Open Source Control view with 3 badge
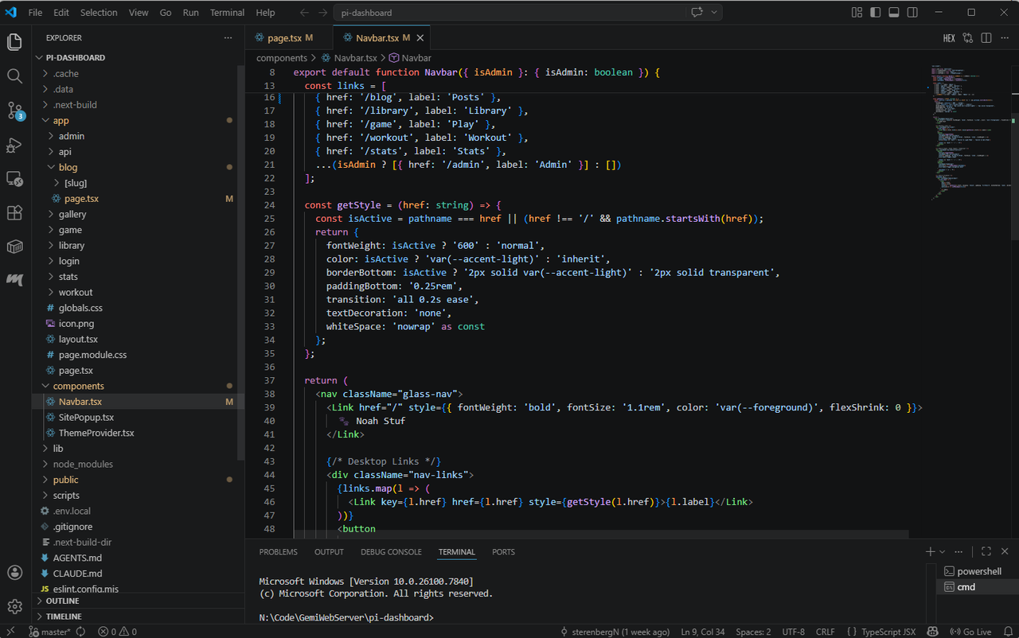 14,111
